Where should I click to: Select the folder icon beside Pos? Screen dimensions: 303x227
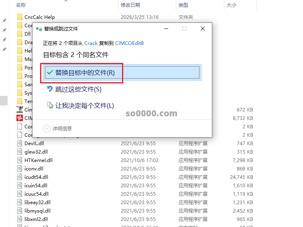[20, 68]
